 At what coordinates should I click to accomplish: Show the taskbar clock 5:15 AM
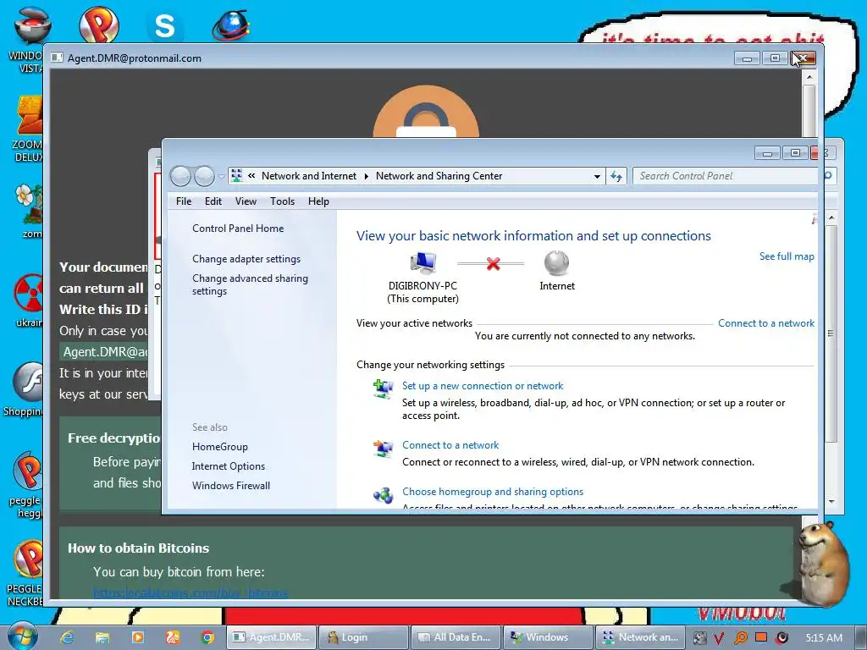[x=824, y=637]
